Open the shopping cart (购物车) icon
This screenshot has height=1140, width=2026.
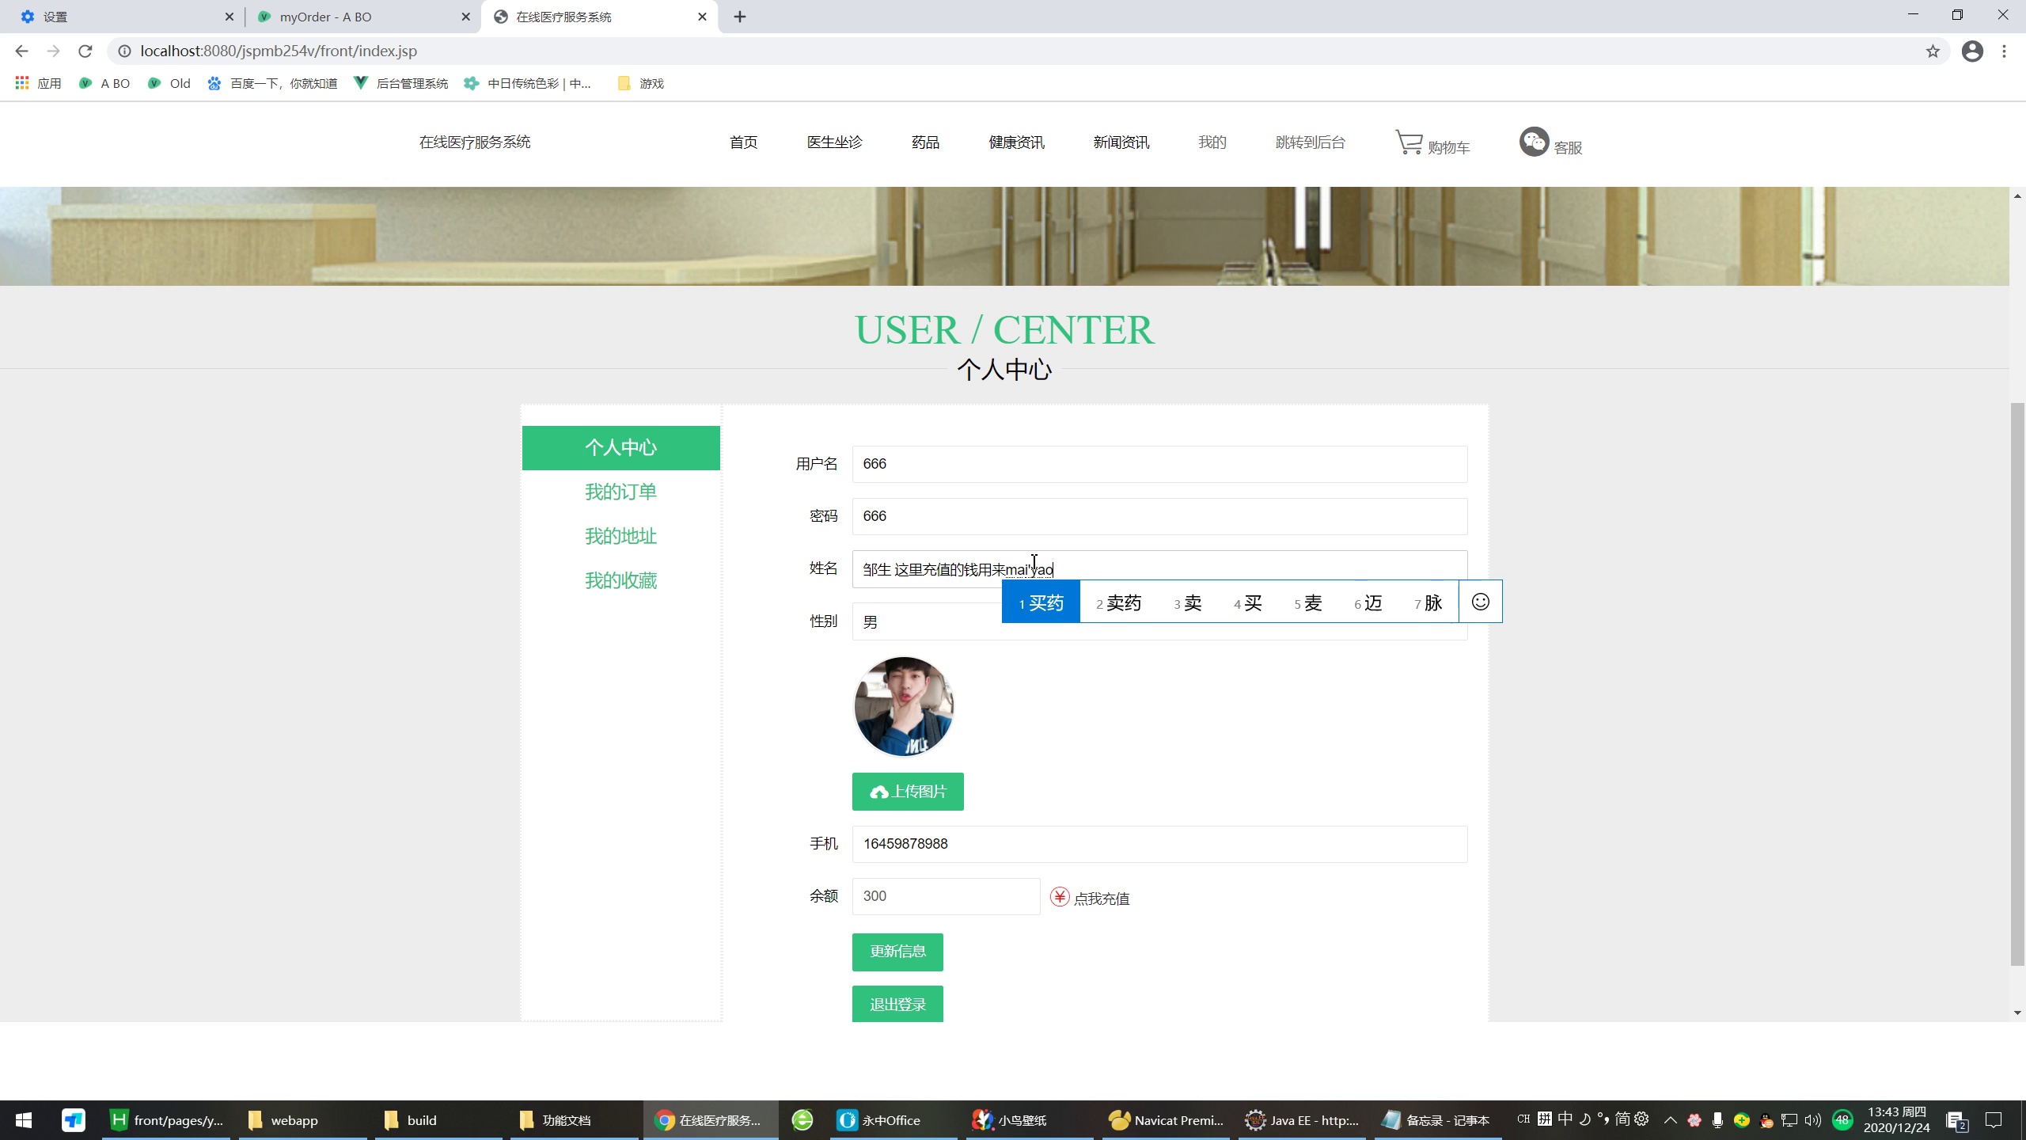click(1408, 142)
